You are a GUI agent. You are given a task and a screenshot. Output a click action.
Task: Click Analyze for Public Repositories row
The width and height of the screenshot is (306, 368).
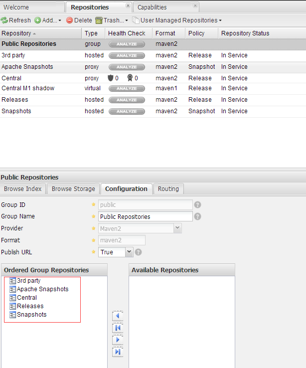[x=127, y=44]
